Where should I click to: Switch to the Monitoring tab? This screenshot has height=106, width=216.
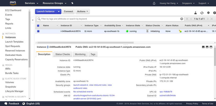[80, 54]
